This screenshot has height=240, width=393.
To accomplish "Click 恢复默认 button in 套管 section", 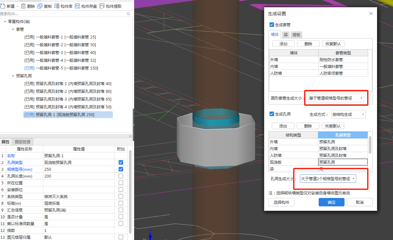I will (333, 44).
